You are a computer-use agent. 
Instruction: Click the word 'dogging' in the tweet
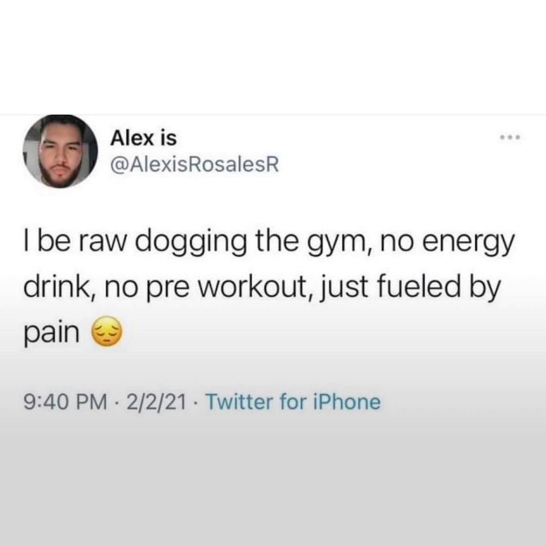tap(190, 244)
